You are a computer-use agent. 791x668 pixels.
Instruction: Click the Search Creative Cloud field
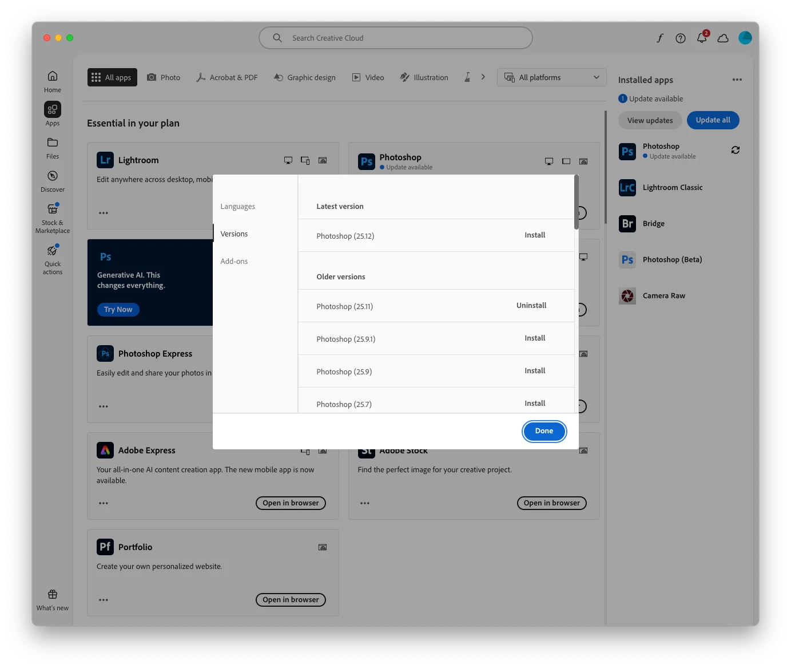pyautogui.click(x=395, y=38)
